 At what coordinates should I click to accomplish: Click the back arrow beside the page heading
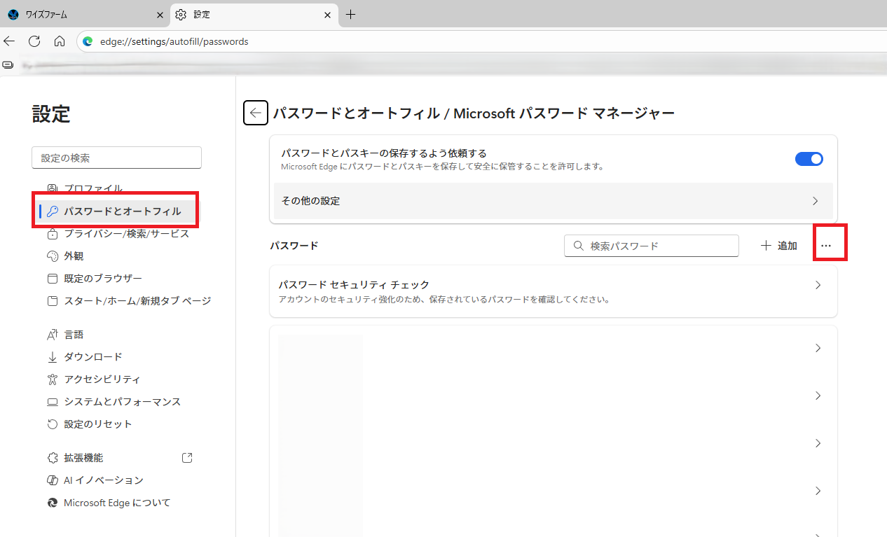coord(256,113)
